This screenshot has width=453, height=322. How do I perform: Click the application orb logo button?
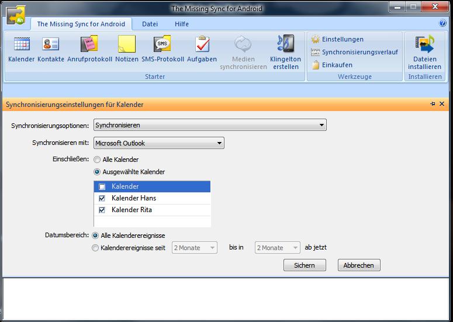[16, 15]
